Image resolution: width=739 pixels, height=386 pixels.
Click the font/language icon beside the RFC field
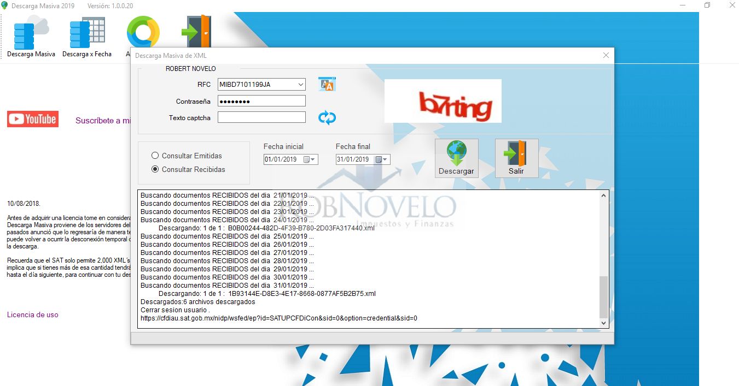pos(327,83)
